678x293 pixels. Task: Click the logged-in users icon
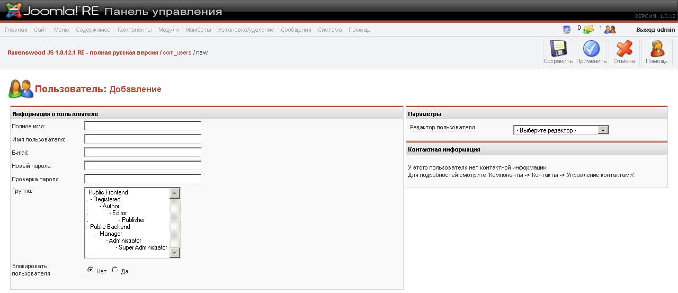point(610,30)
